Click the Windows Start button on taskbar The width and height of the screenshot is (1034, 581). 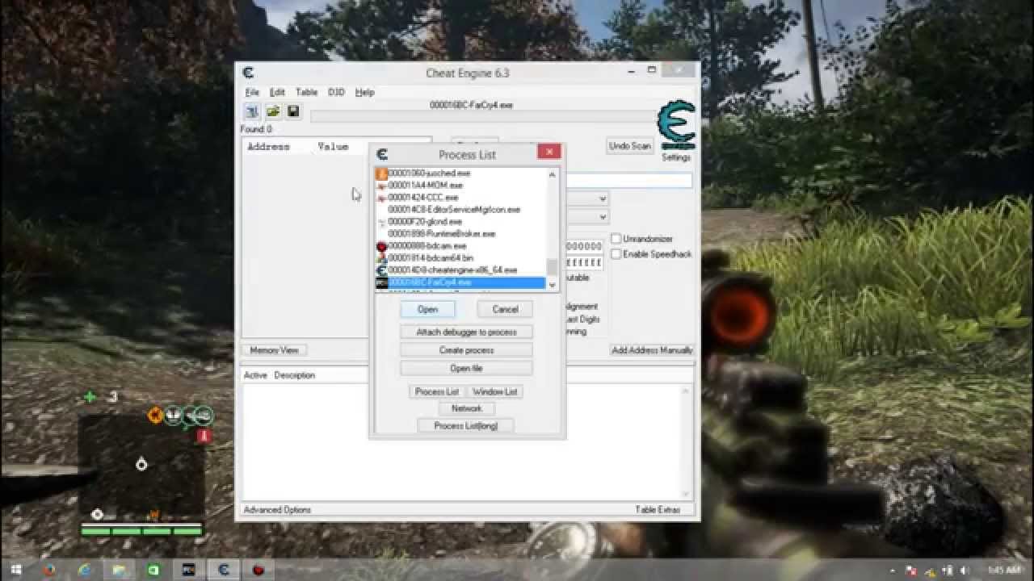tap(16, 570)
